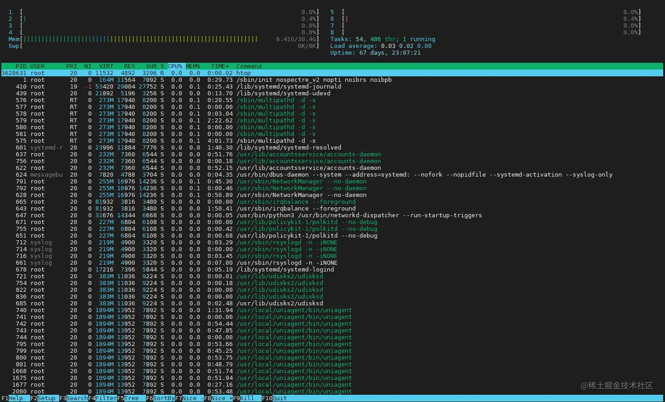Select NetworkManager thread PID 791
This screenshot has width=665, height=402.
pyautogui.click(x=332, y=182)
